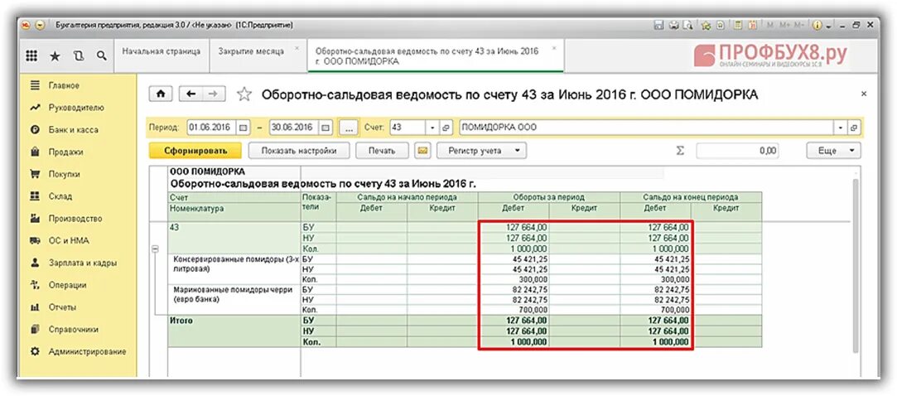Open the Еще dropdown menu
This screenshot has width=897, height=396.
(833, 151)
